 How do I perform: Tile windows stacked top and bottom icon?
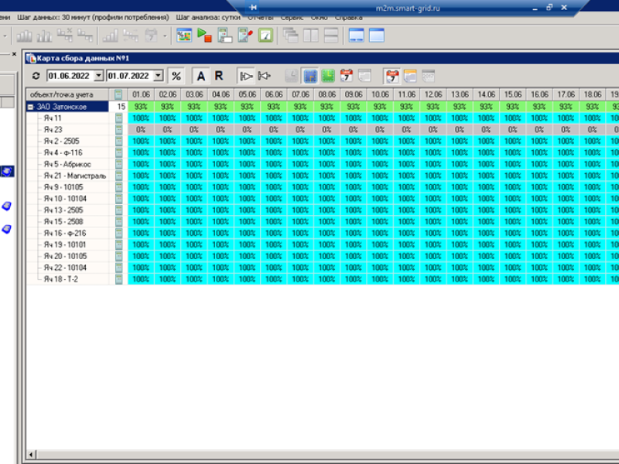pos(331,36)
